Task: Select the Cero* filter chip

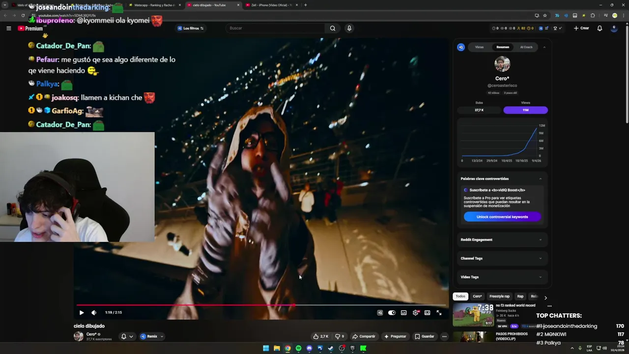Action: (477, 296)
